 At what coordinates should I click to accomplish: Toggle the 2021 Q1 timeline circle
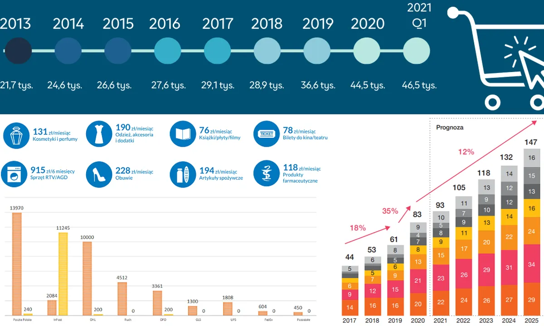click(x=418, y=51)
